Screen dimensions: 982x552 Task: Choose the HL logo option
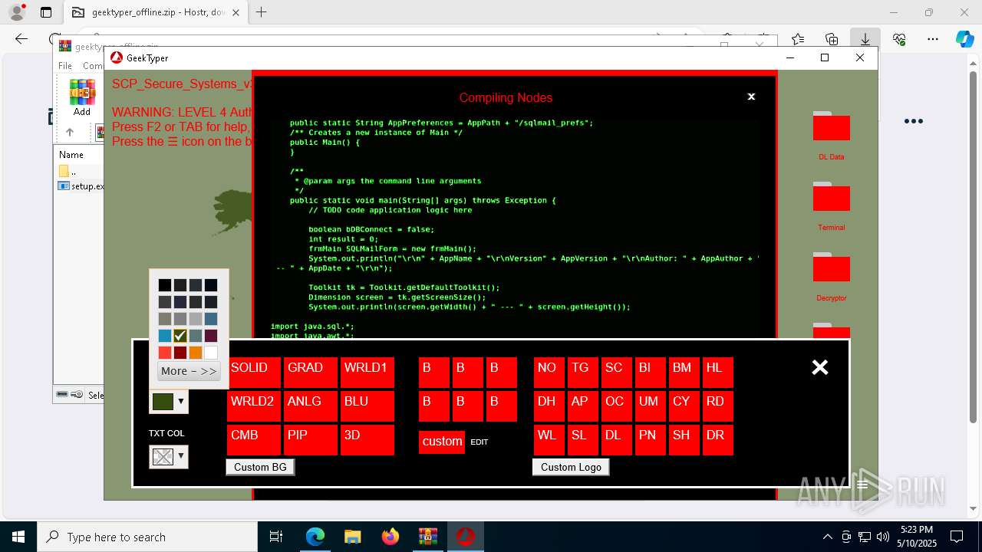click(718, 372)
